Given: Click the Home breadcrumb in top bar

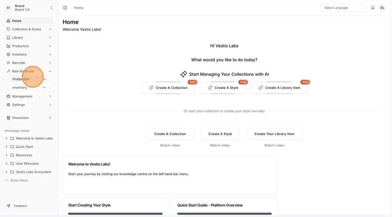Looking at the screenshot, I should click(x=79, y=8).
